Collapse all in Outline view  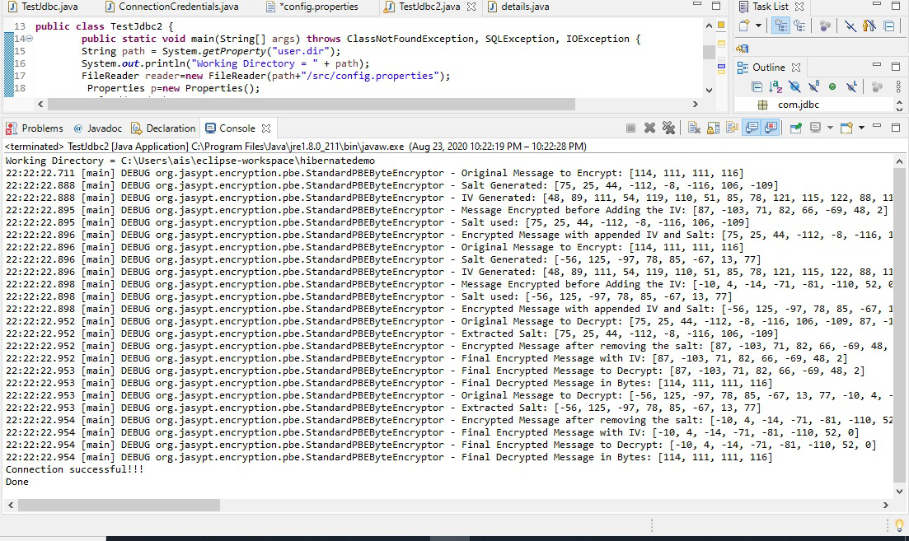tap(757, 87)
